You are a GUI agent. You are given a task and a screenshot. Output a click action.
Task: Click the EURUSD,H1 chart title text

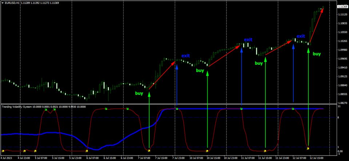pyautogui.click(x=13, y=3)
